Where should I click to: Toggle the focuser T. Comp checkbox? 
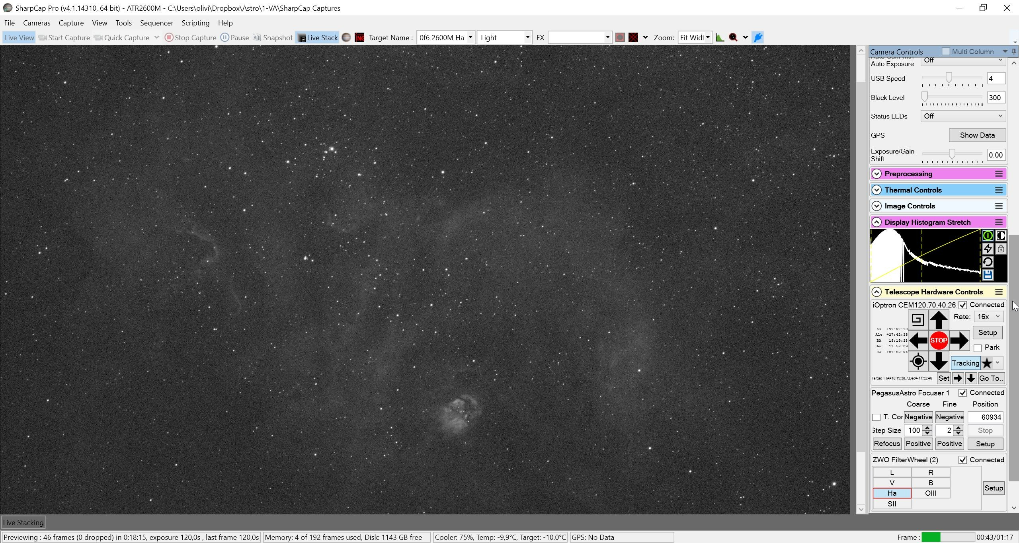[x=876, y=417]
